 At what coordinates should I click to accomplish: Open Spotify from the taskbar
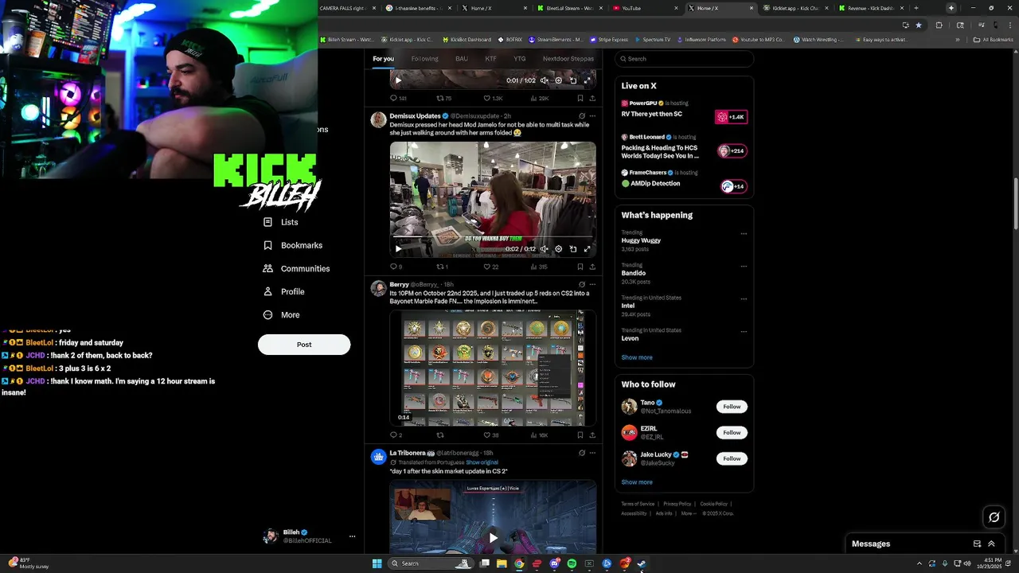(572, 563)
